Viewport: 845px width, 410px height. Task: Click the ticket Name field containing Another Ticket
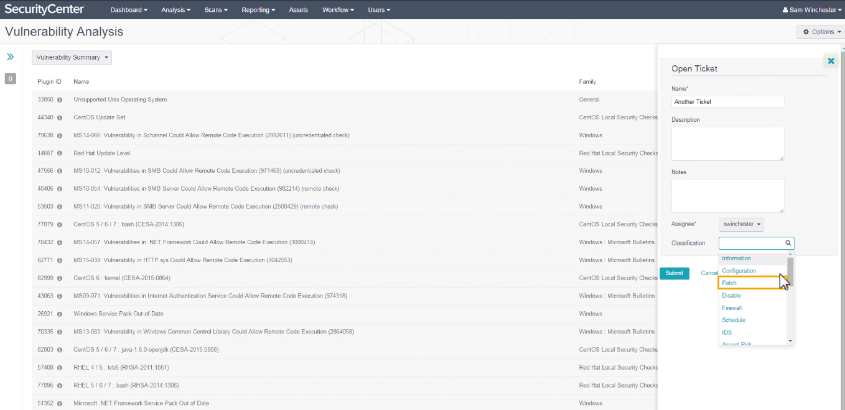(x=728, y=102)
